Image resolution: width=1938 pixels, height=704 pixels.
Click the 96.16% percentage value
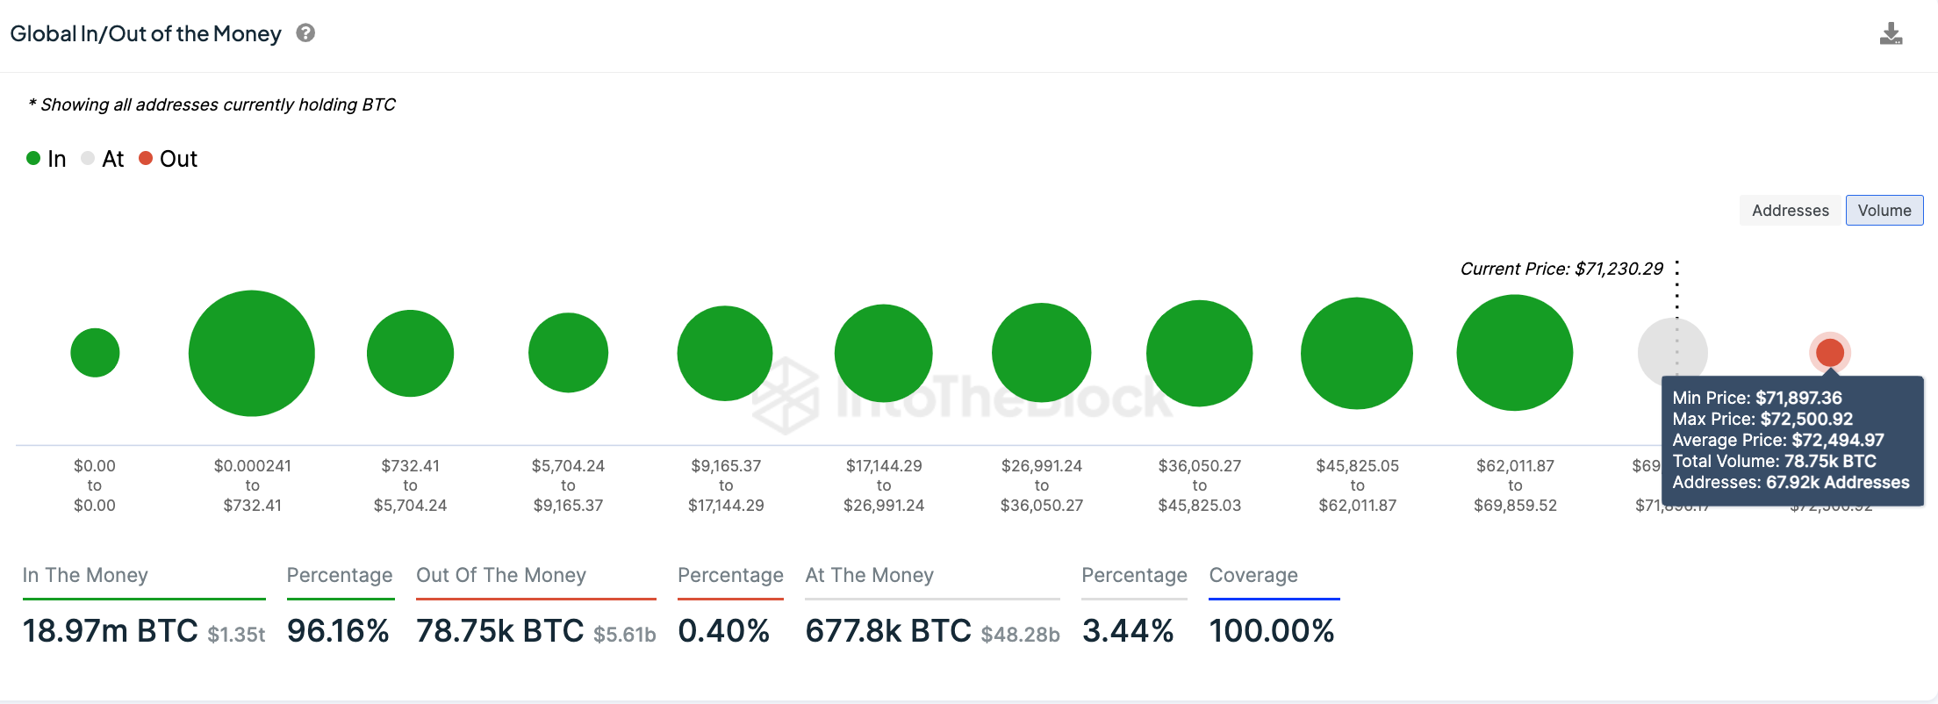(x=338, y=631)
